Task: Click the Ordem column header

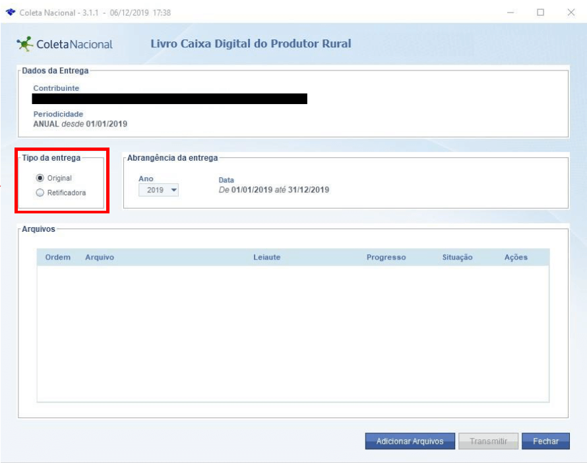Action: pos(57,257)
